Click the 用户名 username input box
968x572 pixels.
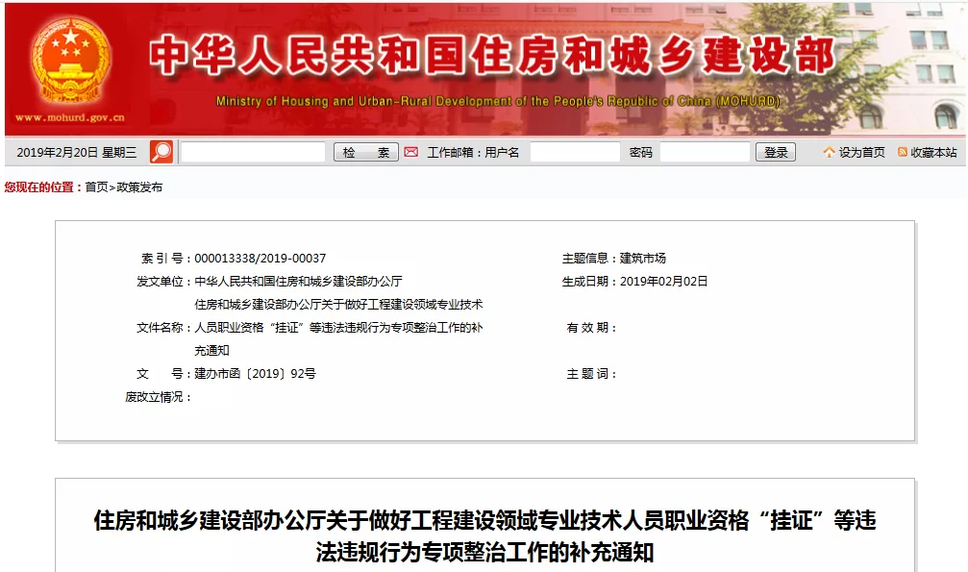[575, 151]
